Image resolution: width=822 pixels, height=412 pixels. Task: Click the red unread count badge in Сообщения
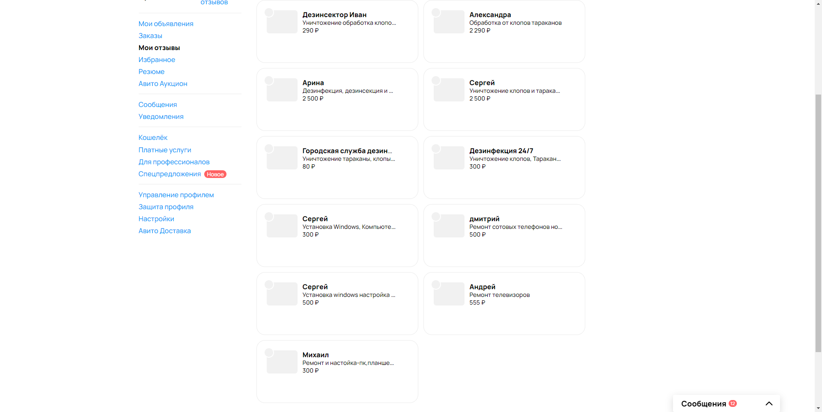[x=733, y=403]
